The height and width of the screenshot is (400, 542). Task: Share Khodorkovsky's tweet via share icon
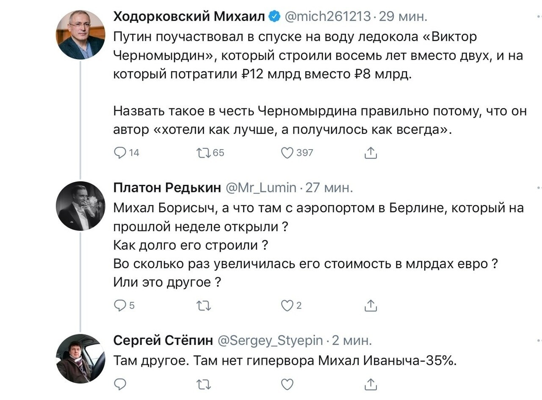[x=371, y=153]
